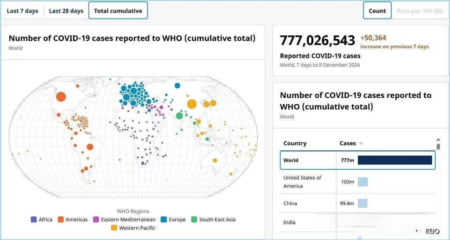Click the table scrollbar thumb
The image size is (450, 240).
click(438, 146)
